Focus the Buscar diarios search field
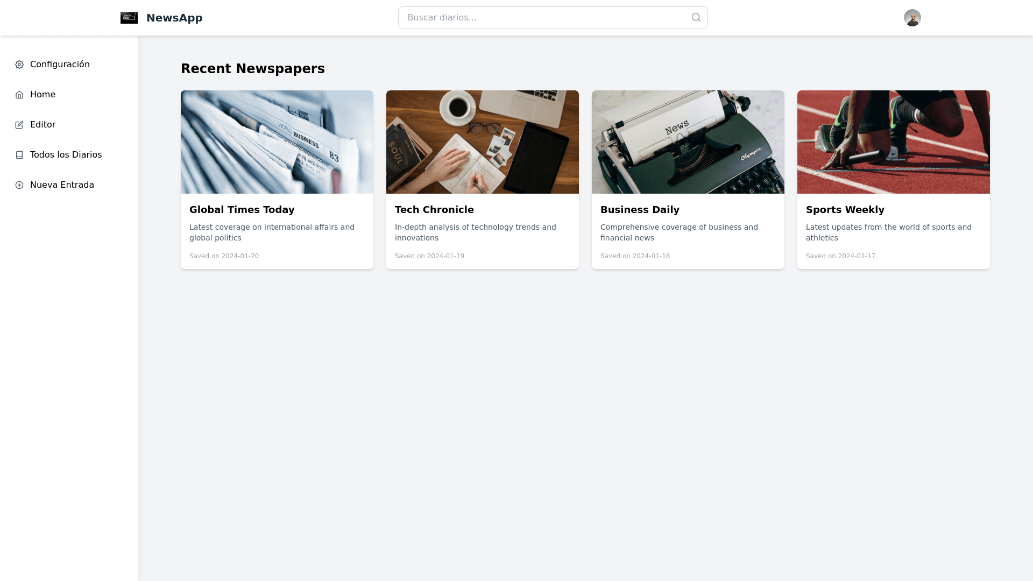1033x581 pixels. [x=543, y=18]
